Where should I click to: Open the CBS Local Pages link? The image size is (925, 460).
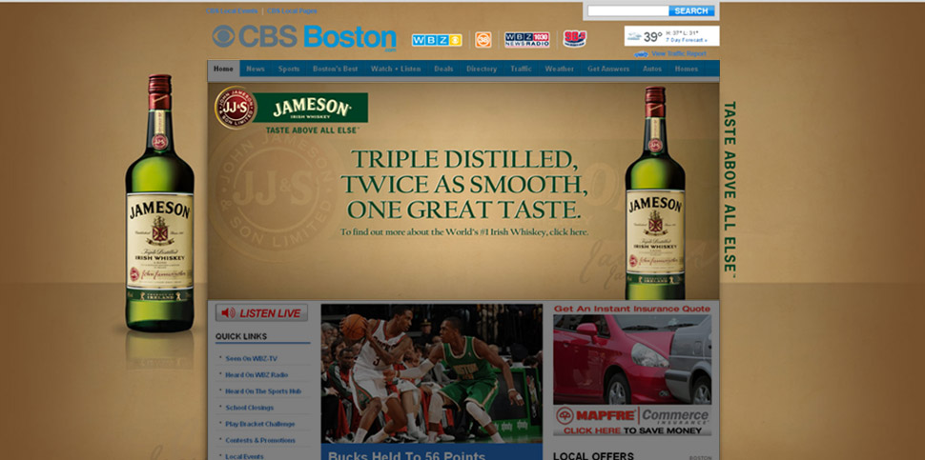[292, 11]
